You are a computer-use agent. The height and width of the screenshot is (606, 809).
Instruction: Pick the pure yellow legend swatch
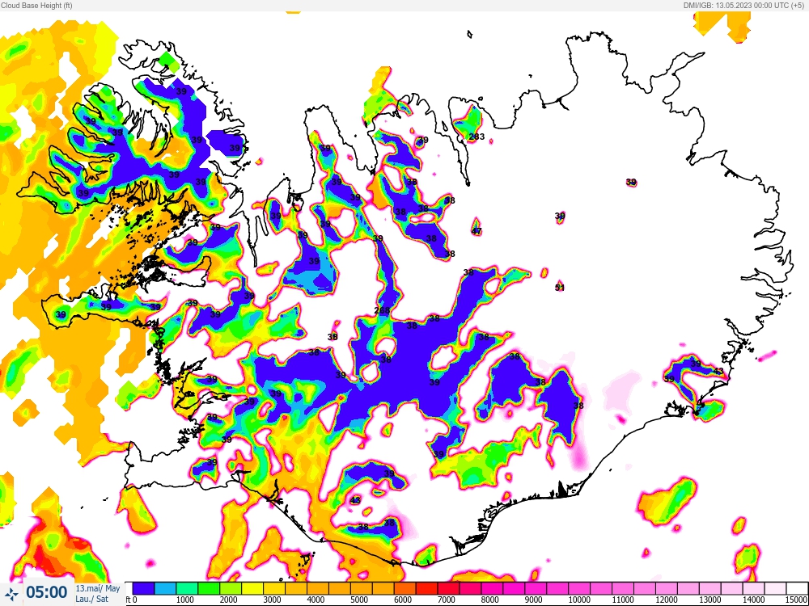point(252,588)
